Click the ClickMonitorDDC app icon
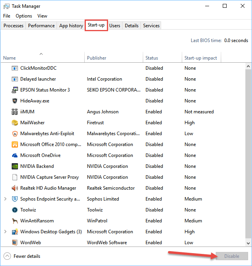The height and width of the screenshot is (266, 252). point(15,68)
